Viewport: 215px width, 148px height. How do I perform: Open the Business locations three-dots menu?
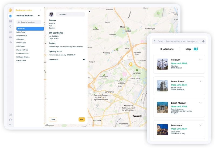pyautogui.click(x=39, y=16)
